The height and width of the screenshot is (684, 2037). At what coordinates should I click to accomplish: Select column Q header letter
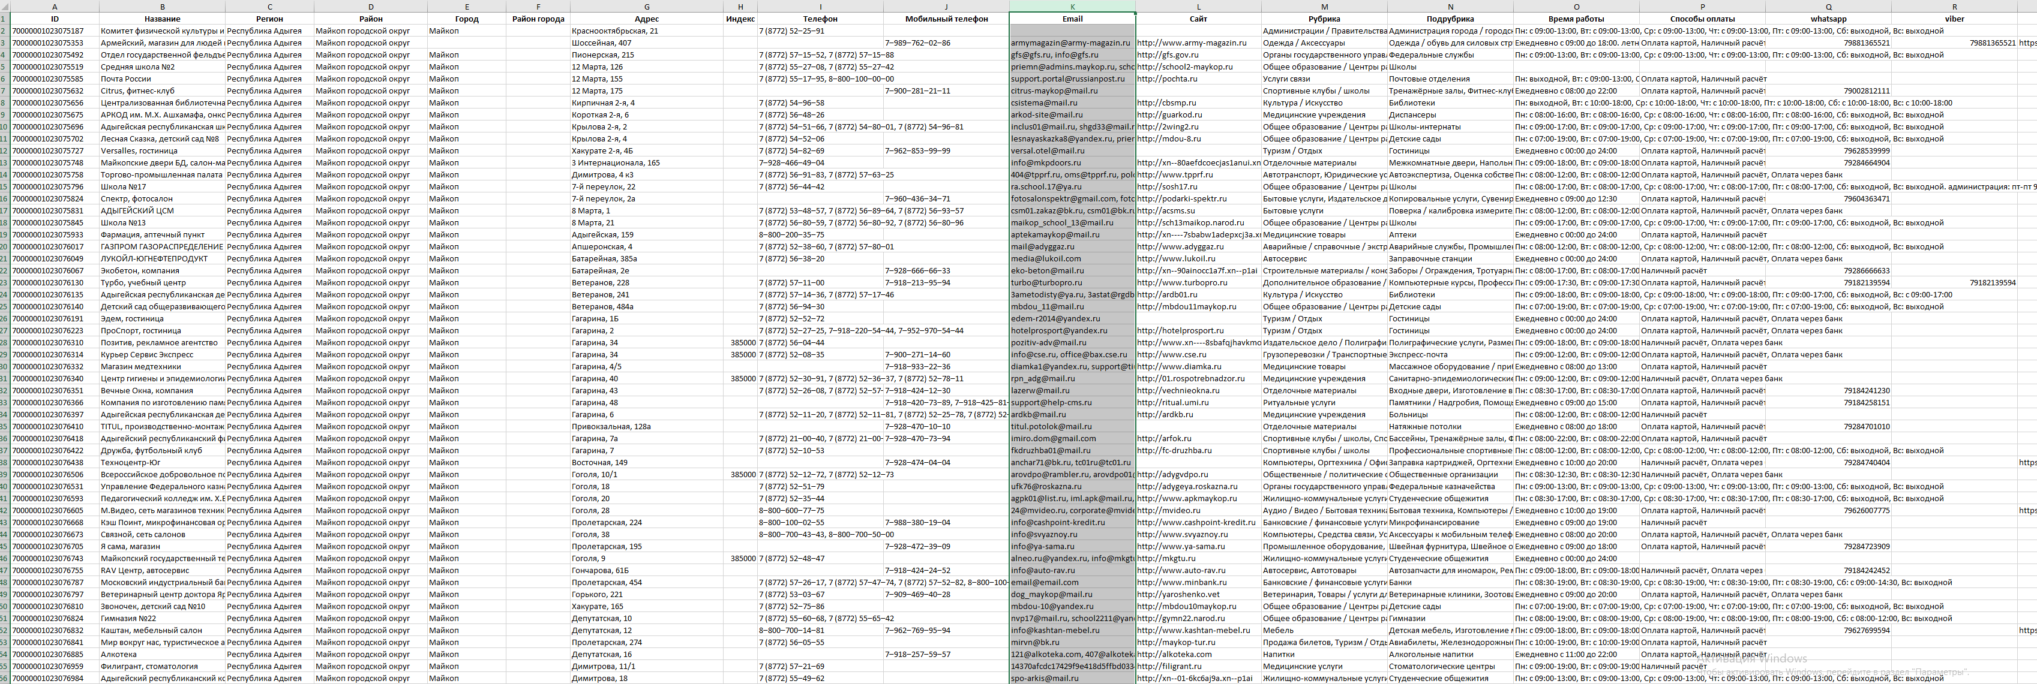(x=1828, y=7)
